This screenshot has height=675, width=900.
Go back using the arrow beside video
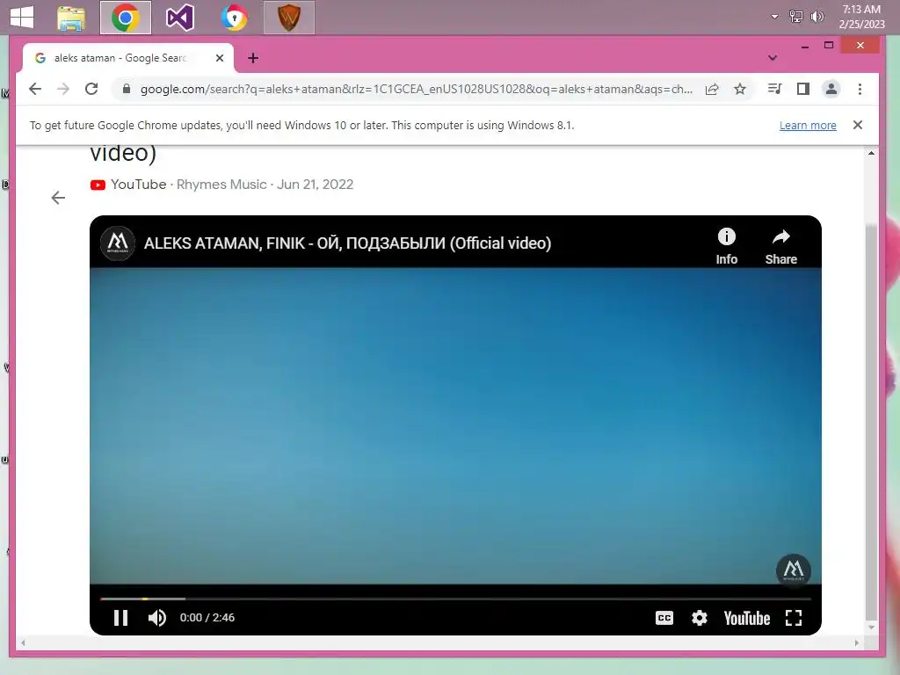click(x=58, y=198)
